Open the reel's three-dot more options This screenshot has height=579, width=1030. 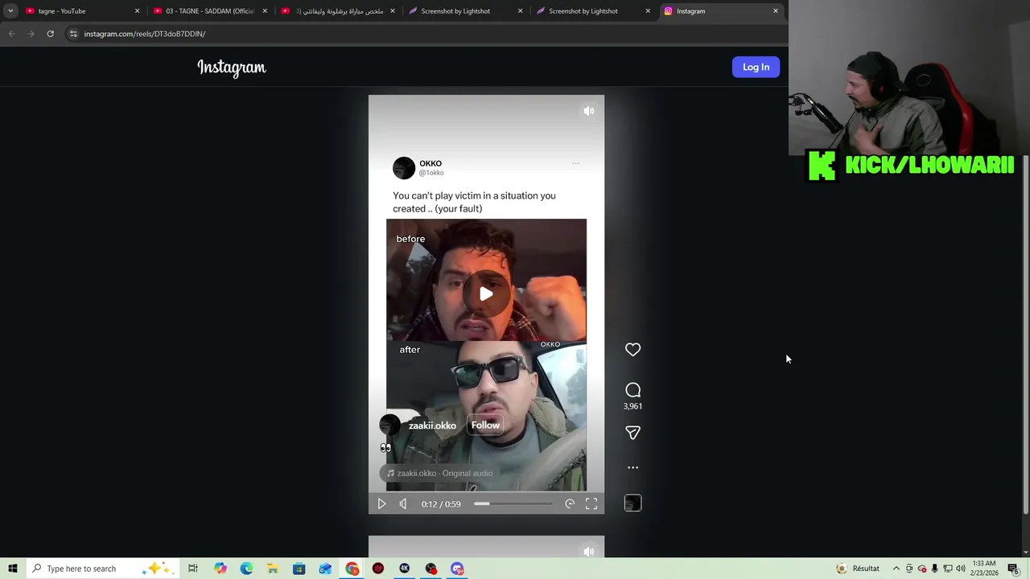(632, 467)
